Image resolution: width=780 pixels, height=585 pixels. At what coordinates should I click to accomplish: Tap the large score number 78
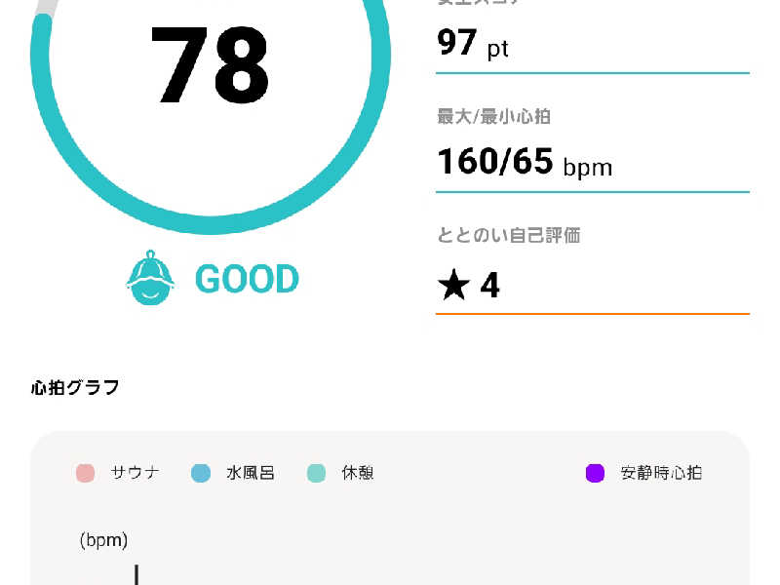[209, 64]
